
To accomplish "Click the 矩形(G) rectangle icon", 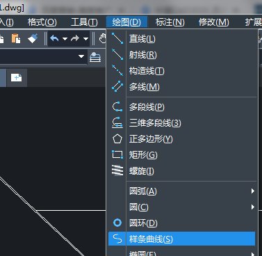I will point(117,154).
